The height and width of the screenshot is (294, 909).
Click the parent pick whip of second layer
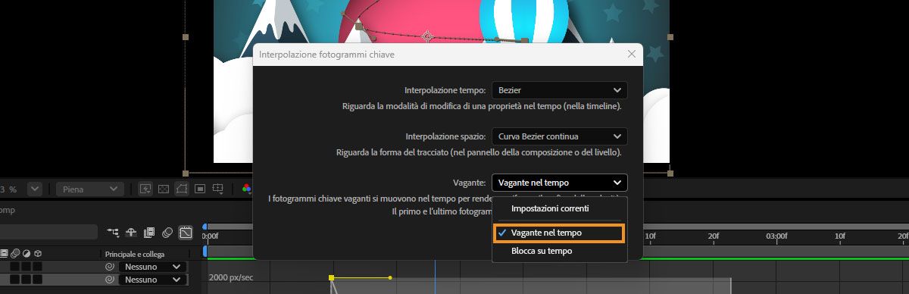click(x=110, y=280)
